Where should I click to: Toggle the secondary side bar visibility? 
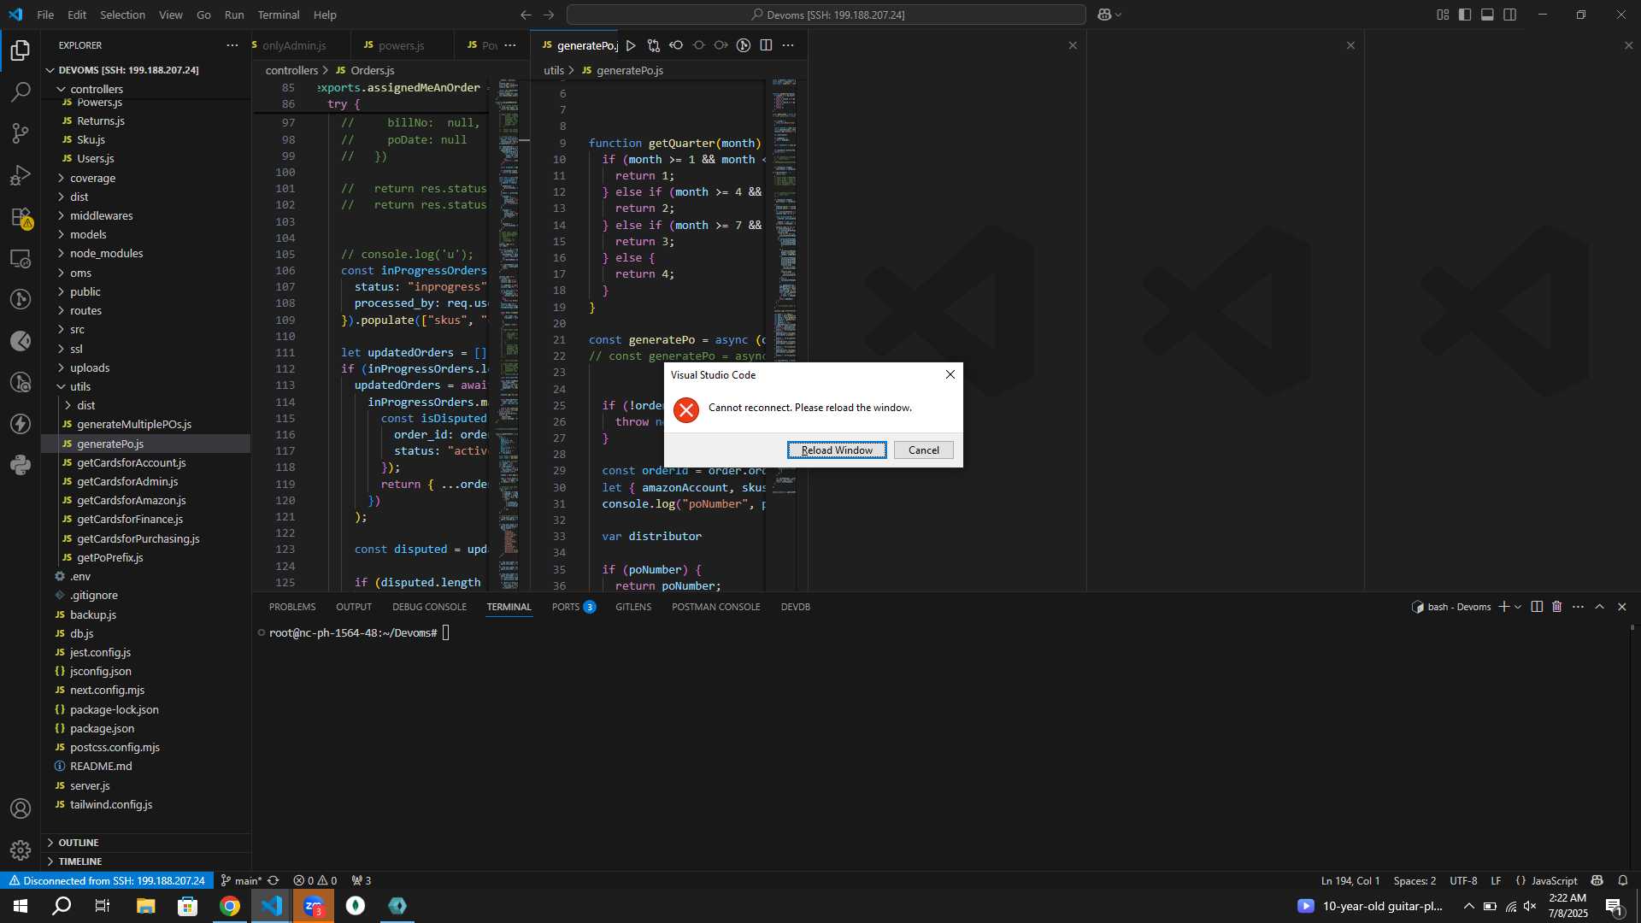(x=1510, y=15)
